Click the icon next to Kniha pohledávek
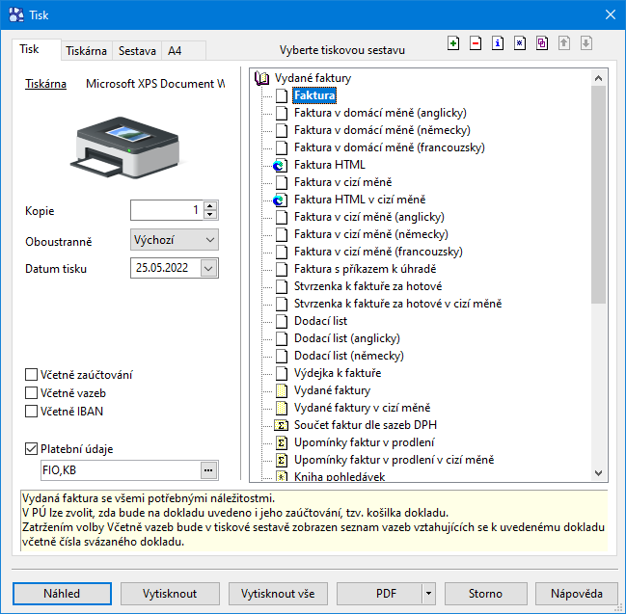626x614 pixels. pyautogui.click(x=282, y=476)
